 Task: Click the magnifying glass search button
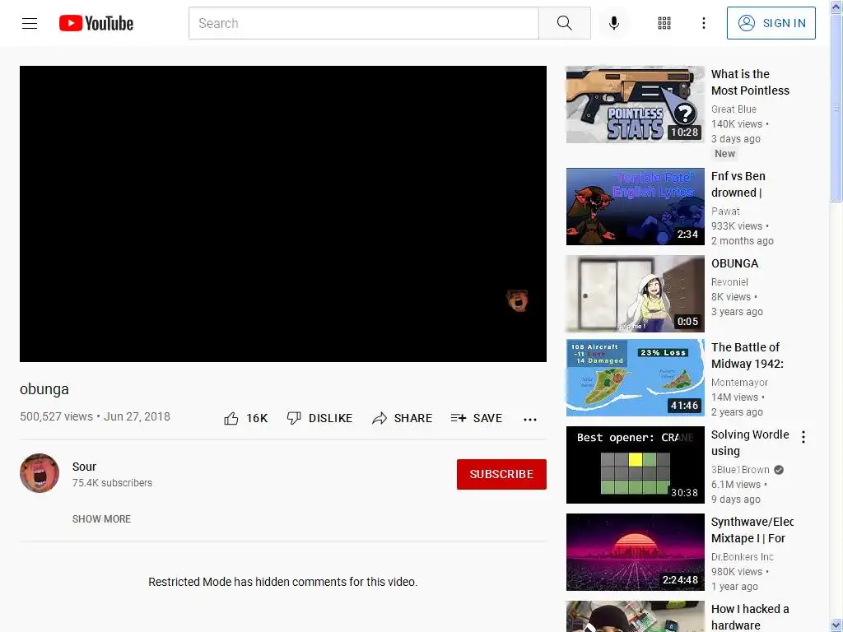click(x=565, y=23)
